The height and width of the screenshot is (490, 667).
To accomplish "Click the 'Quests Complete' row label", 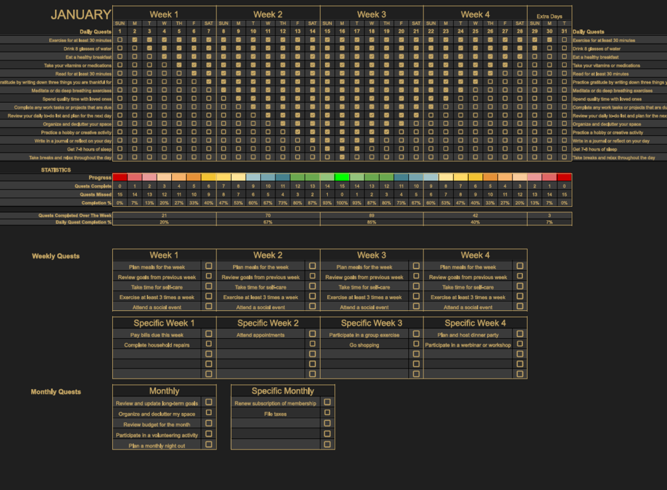I will (x=93, y=186).
